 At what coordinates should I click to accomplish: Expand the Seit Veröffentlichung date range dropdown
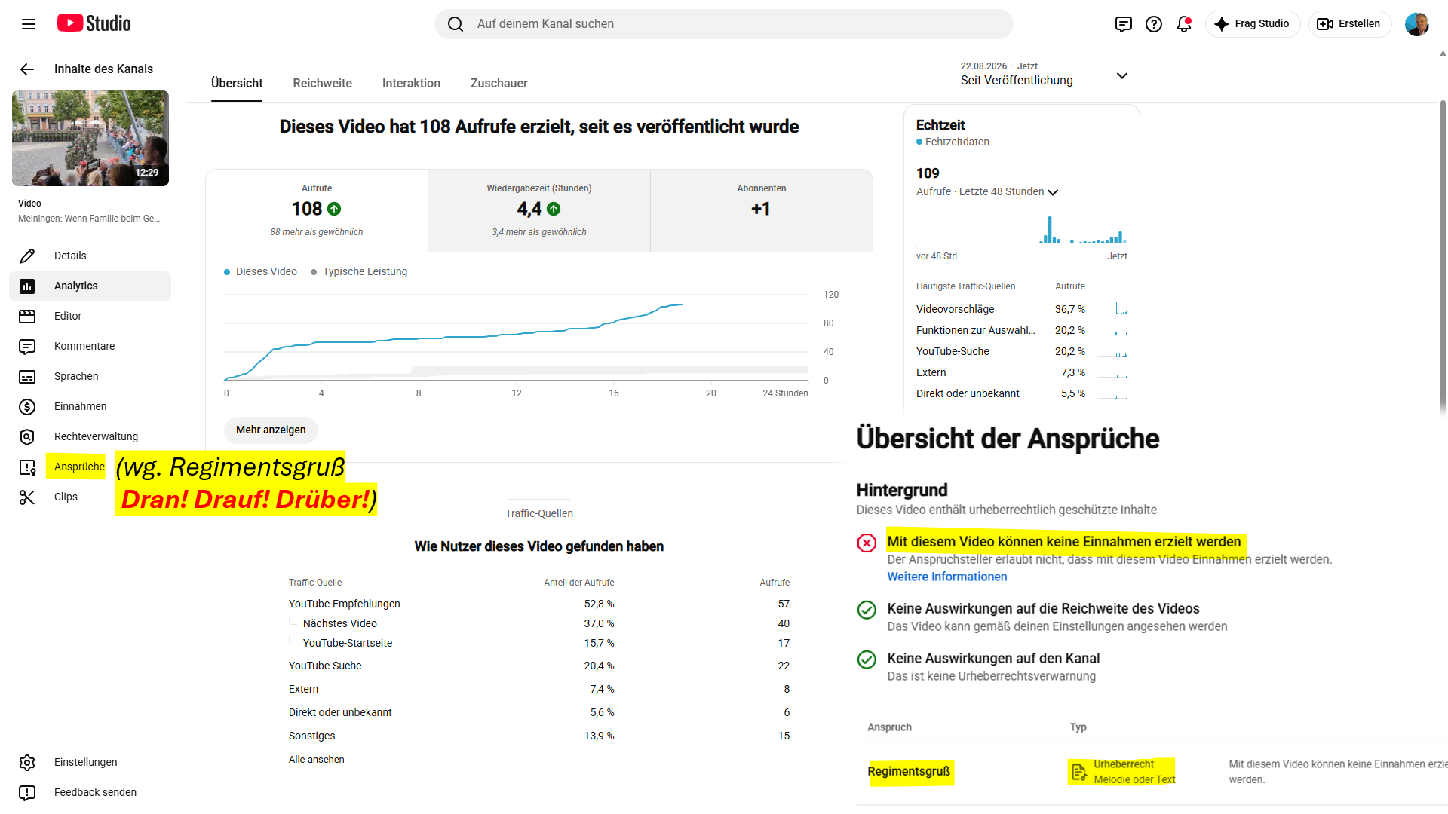[1045, 75]
